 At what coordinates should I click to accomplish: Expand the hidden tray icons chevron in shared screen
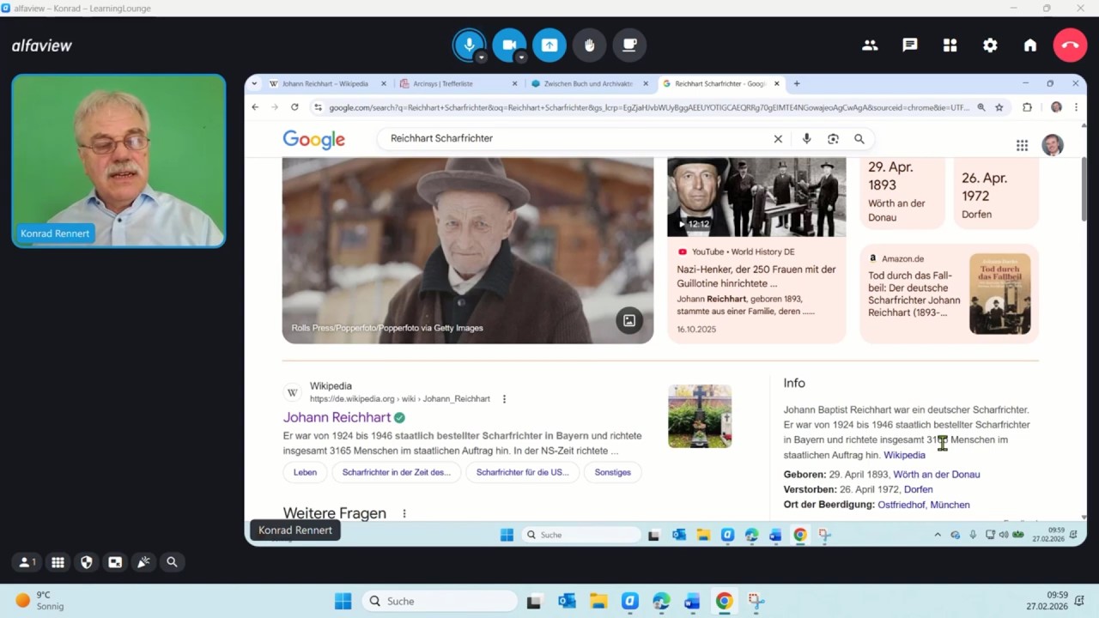[x=938, y=535]
